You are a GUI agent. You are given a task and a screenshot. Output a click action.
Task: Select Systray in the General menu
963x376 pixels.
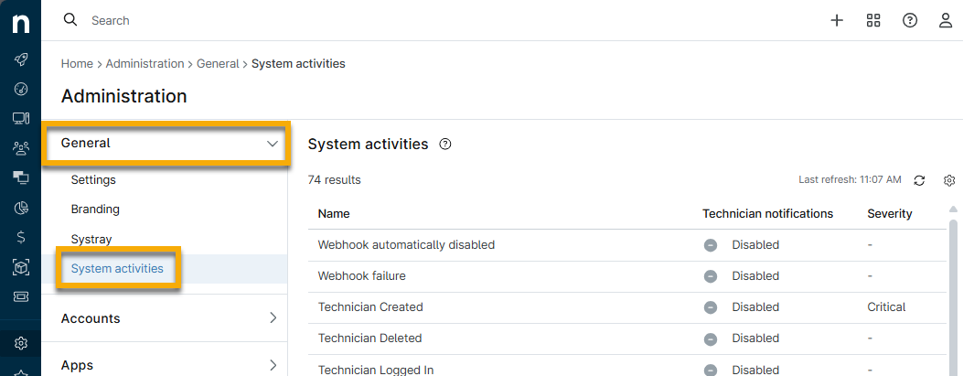pyautogui.click(x=91, y=239)
